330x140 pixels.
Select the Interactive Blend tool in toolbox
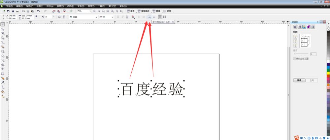pyautogui.click(x=3, y=78)
